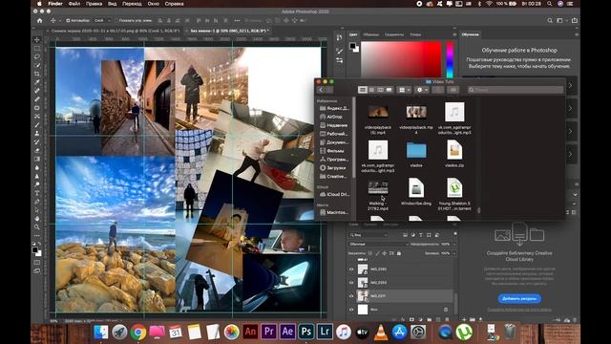The image size is (611, 344).
Task: Go back in Finder window
Action: 321,90
